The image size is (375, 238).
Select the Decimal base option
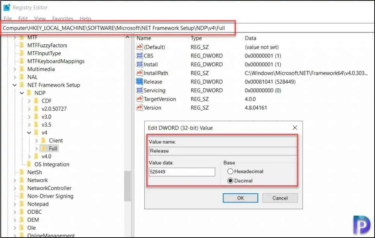click(230, 181)
